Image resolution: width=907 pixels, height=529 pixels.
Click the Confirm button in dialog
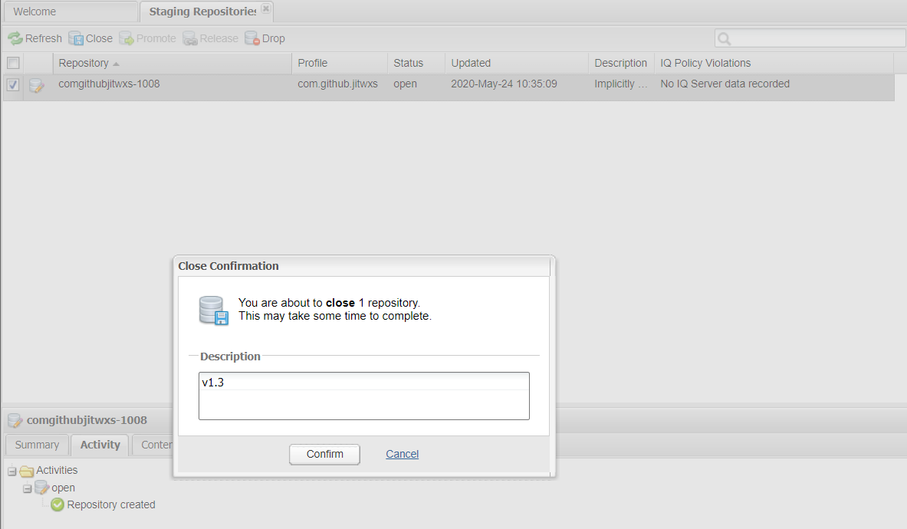[324, 455]
